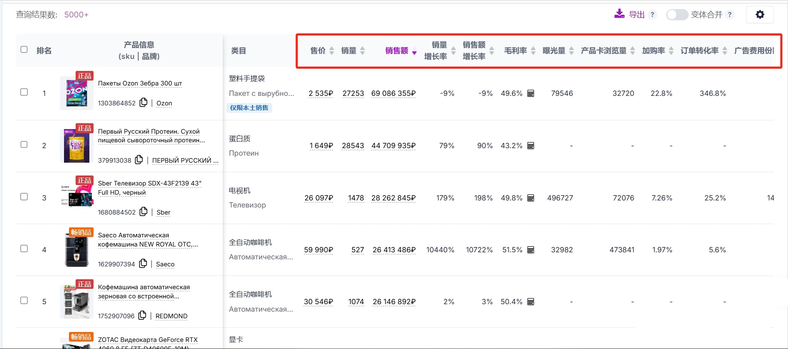788x349 pixels.
Task: Open profit calculator icon beside 49.6%
Action: coord(531,93)
